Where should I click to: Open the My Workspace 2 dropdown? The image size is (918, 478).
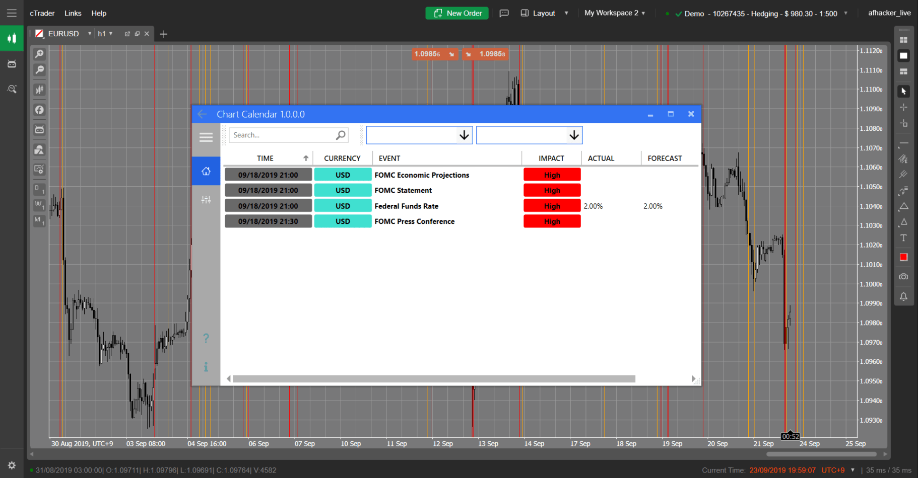pyautogui.click(x=614, y=13)
